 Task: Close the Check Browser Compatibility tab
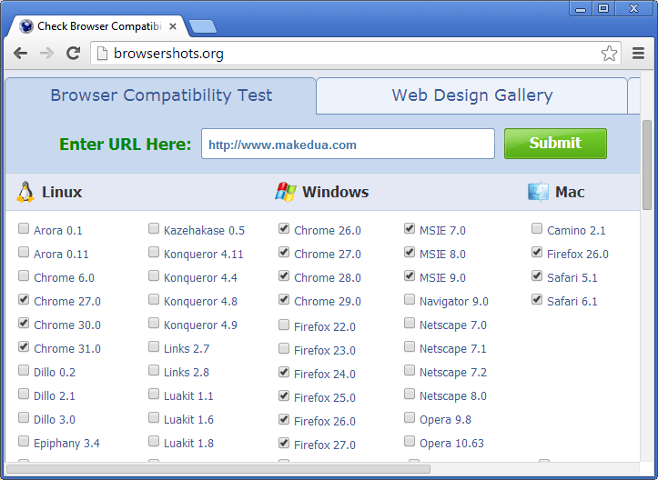coord(173,26)
